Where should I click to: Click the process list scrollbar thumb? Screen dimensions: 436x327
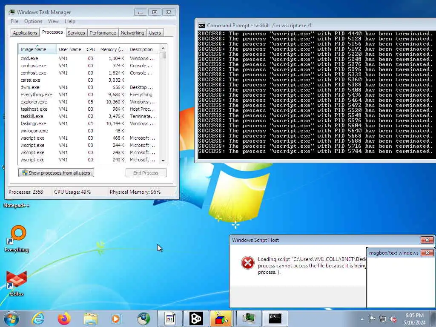point(163,55)
